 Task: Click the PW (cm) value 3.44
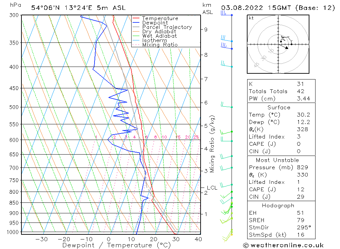click(x=303, y=99)
